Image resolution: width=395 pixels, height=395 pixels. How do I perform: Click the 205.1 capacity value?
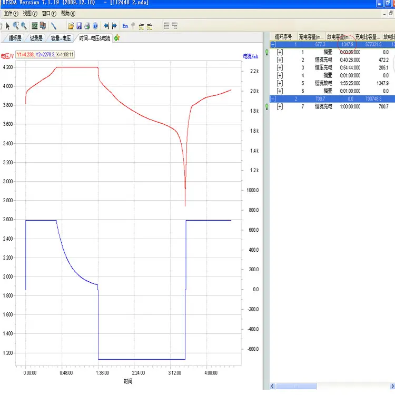point(383,68)
